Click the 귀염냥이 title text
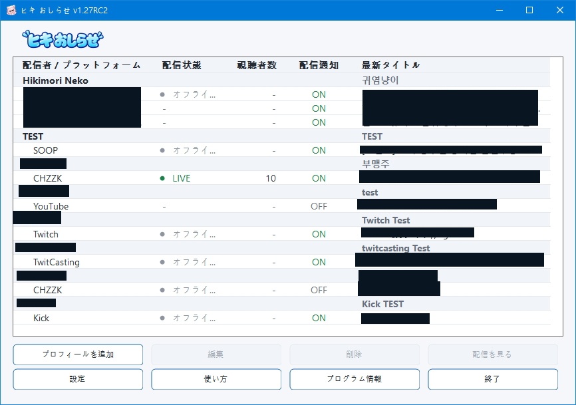The image size is (576, 405). (380, 80)
